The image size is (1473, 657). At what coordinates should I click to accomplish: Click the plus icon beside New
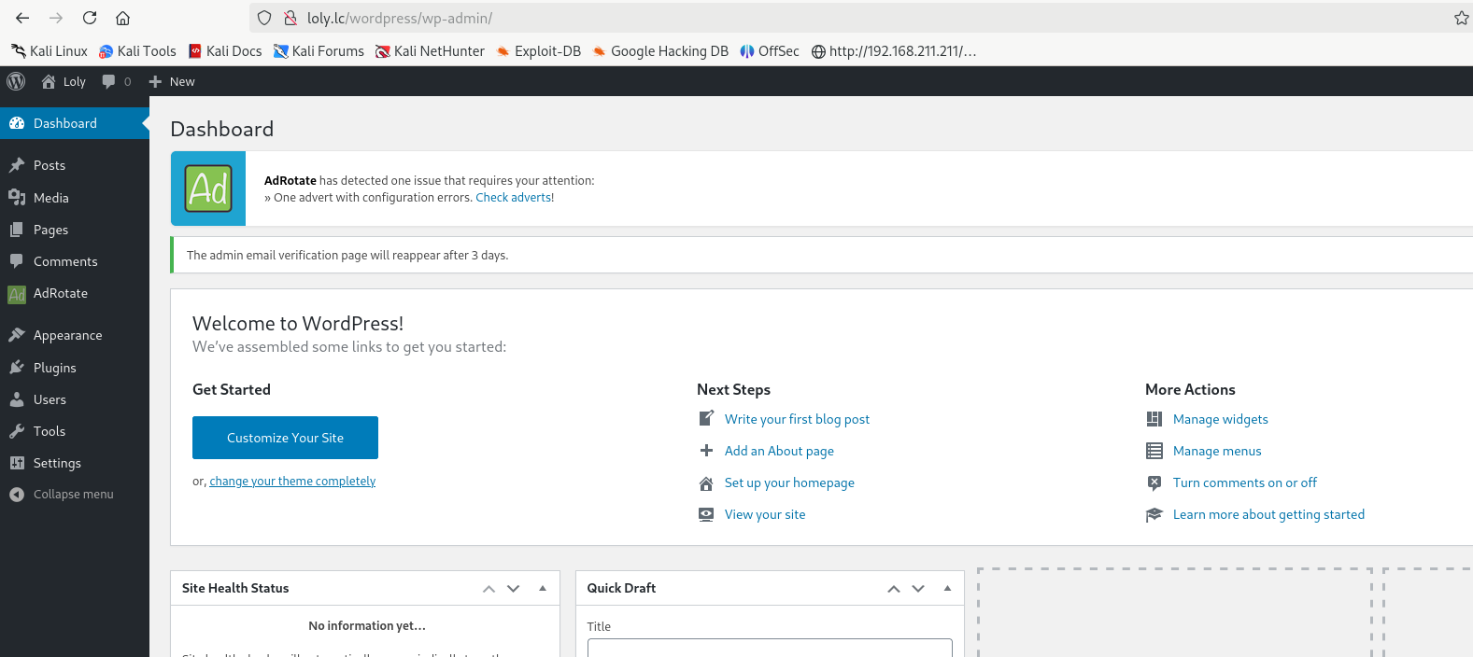pyautogui.click(x=155, y=81)
